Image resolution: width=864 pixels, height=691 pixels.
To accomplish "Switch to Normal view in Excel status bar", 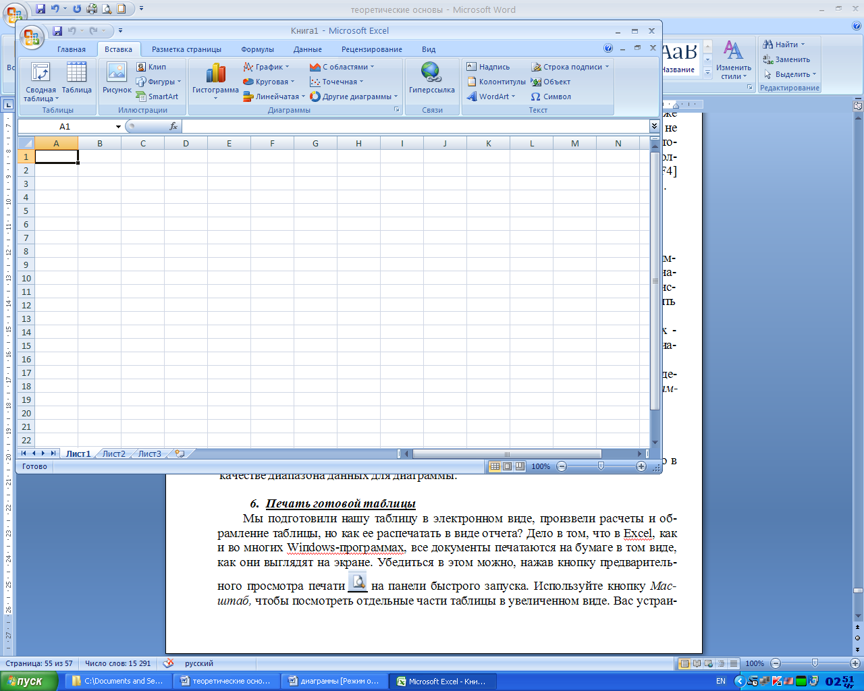I will (x=495, y=466).
